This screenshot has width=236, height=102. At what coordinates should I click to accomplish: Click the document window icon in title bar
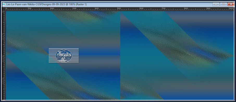tap(4, 4)
